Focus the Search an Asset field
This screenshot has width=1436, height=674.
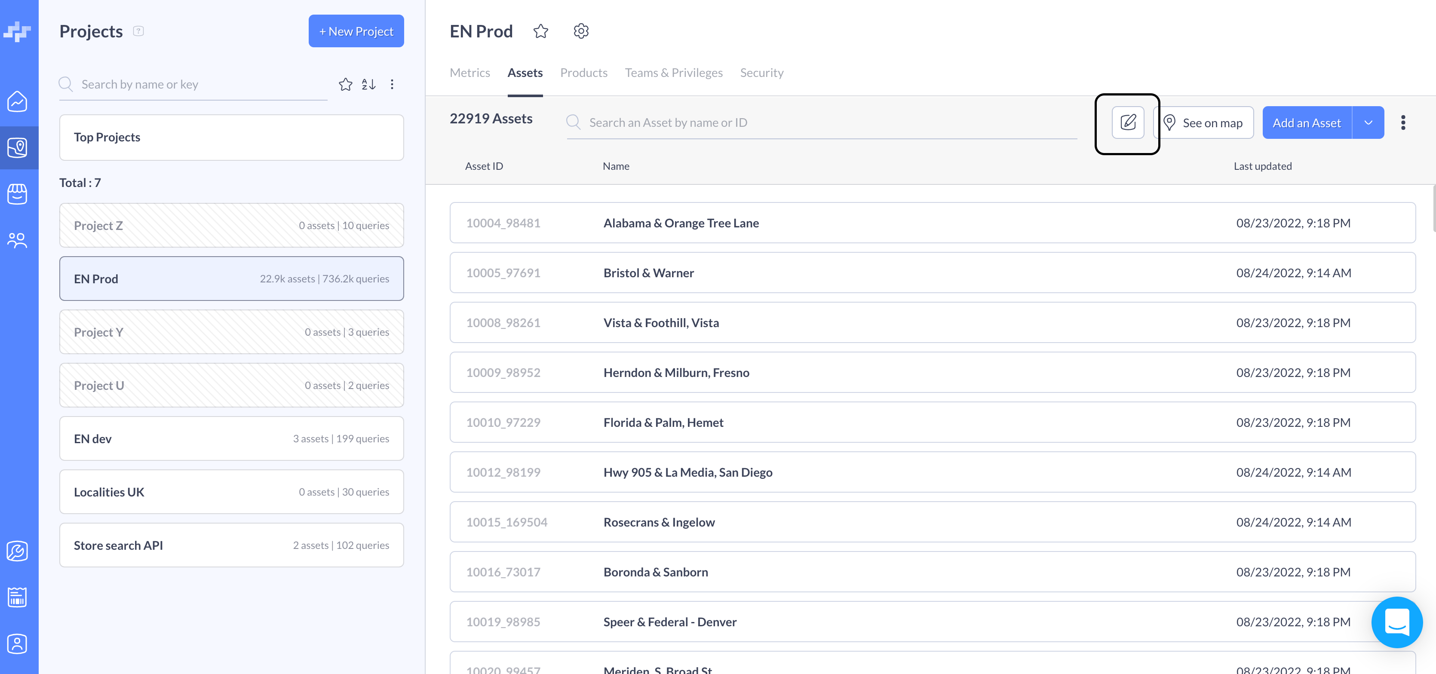coord(831,123)
